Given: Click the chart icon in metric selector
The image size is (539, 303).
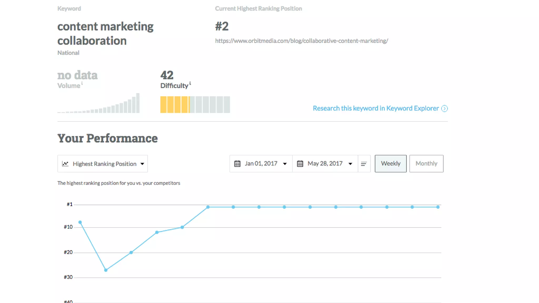Looking at the screenshot, I should 65,164.
